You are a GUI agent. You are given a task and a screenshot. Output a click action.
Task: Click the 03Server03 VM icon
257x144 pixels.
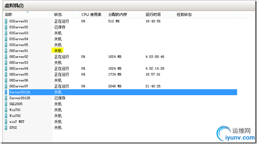click(6, 33)
